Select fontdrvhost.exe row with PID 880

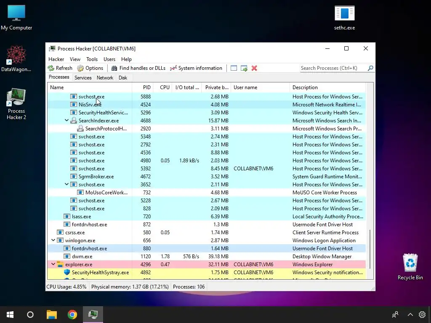click(x=207, y=248)
